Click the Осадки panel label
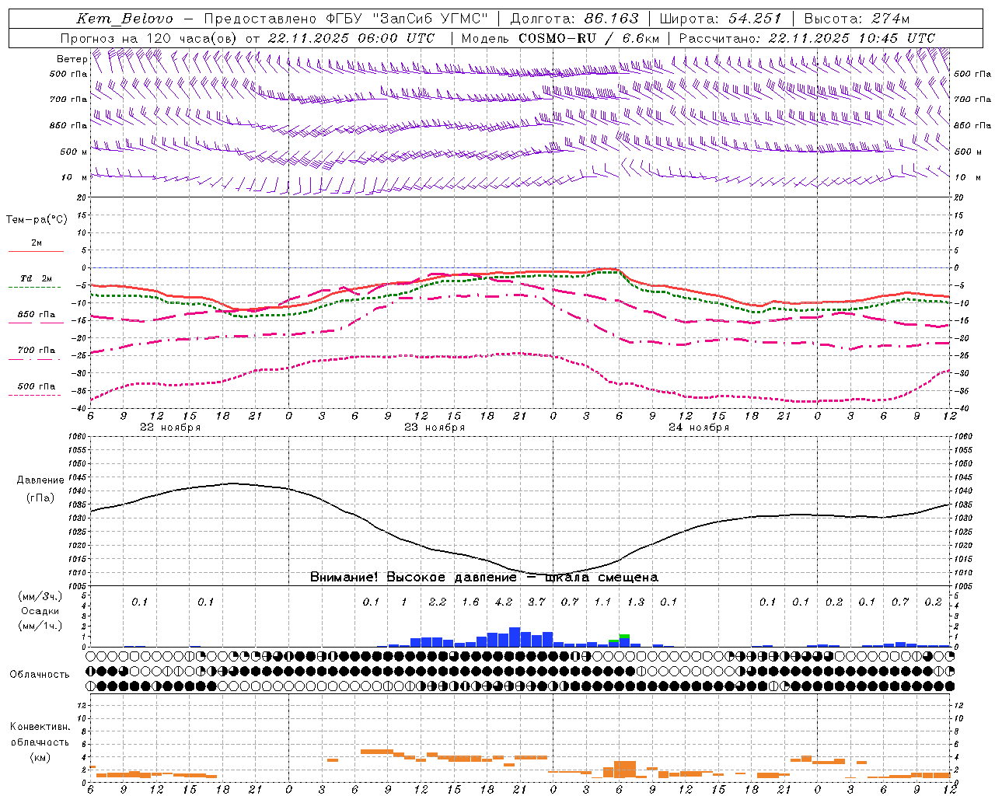The width and height of the screenshot is (995, 796). point(40,611)
